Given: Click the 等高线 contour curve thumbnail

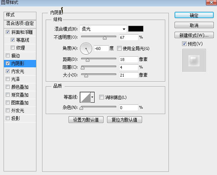Looking at the screenshot, I should 85,97.
